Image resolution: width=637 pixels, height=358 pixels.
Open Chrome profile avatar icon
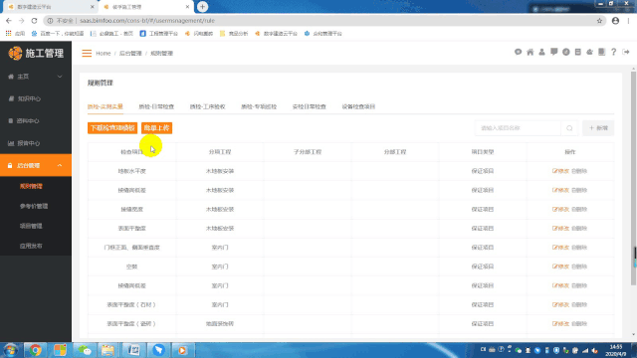615,21
